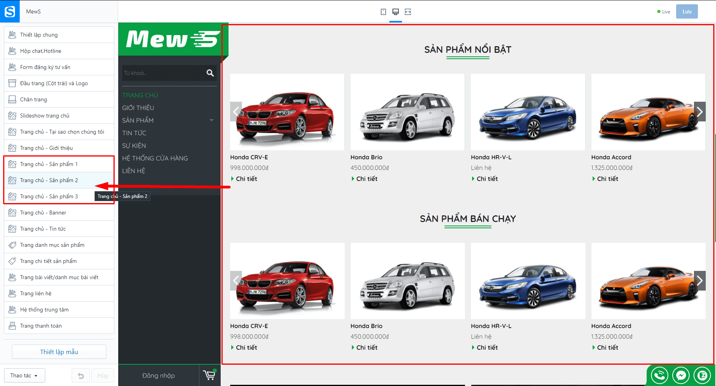Click the Sapo logo icon
The height and width of the screenshot is (386, 716).
9,11
